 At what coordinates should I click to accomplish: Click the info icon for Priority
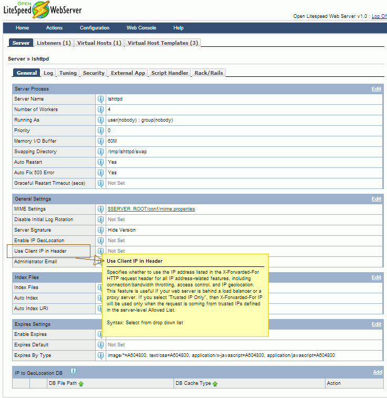tap(100, 131)
